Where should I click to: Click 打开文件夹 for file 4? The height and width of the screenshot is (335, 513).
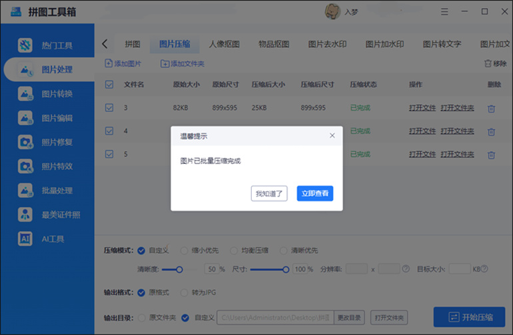(x=458, y=131)
